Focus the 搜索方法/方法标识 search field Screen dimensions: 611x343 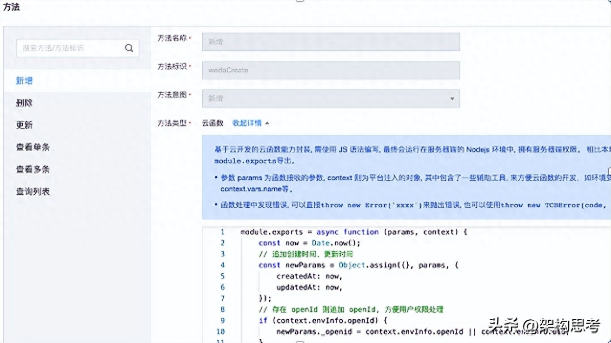tap(77, 48)
